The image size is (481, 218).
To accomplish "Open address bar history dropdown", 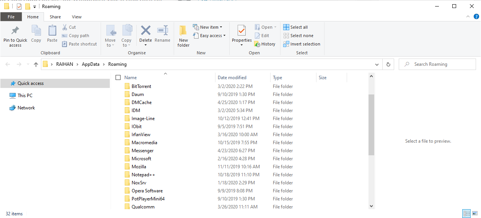I will pyautogui.click(x=377, y=64).
